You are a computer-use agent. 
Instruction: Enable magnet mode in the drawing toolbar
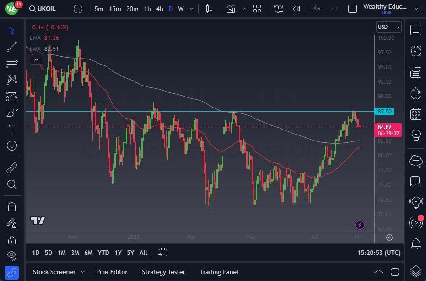tap(11, 206)
